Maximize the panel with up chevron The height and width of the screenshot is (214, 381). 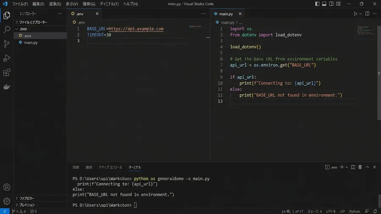(367, 167)
